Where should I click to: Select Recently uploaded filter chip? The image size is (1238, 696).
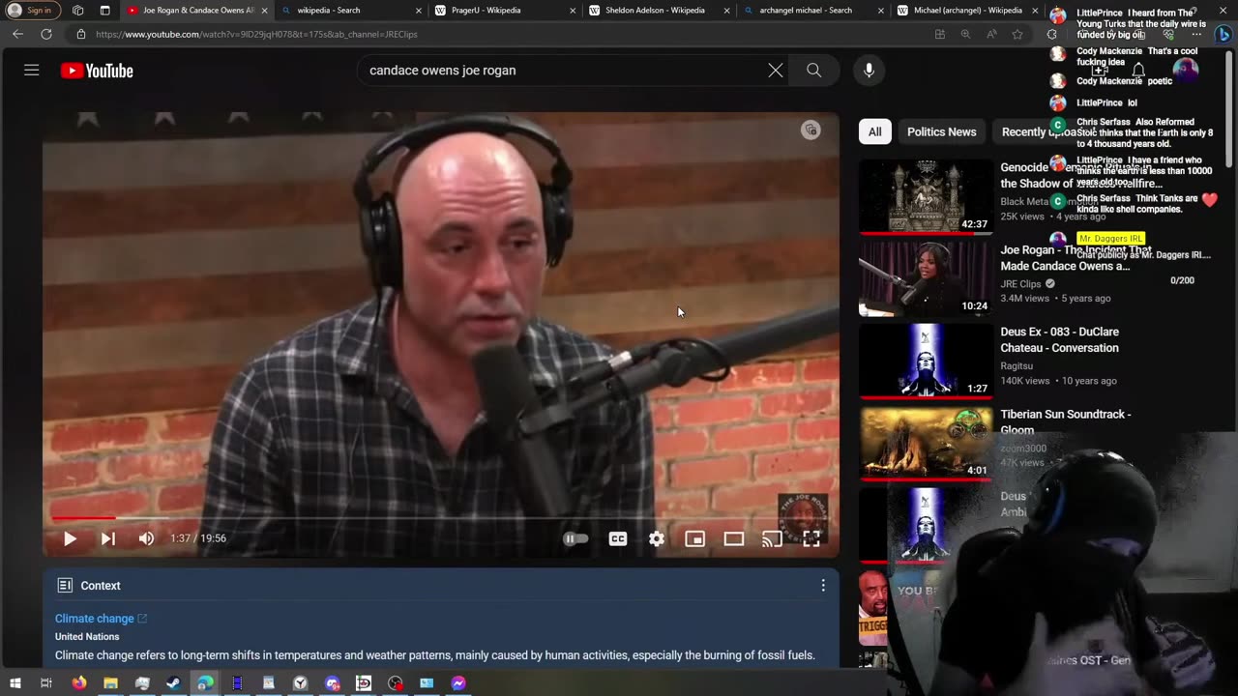[1043, 131]
